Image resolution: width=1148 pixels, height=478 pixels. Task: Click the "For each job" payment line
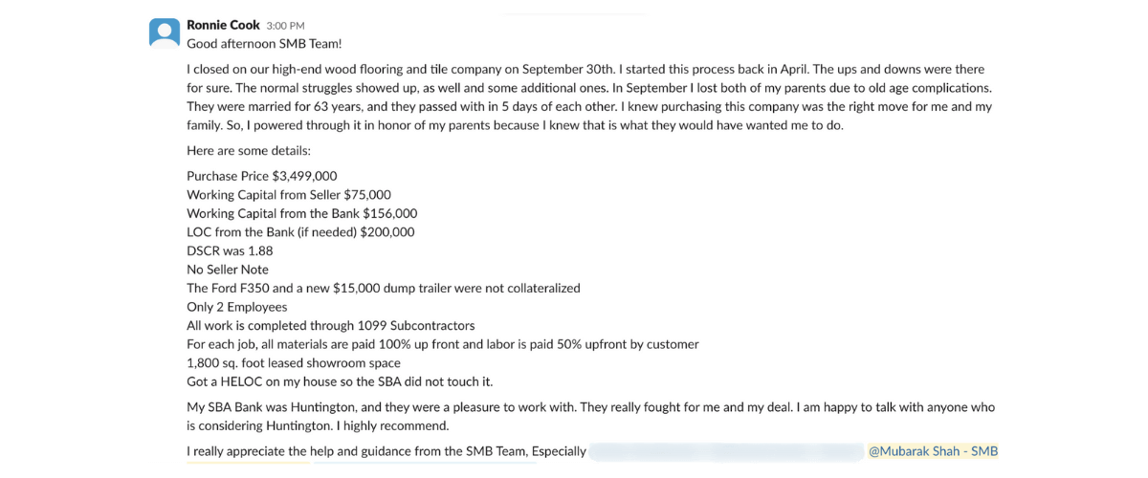click(442, 344)
